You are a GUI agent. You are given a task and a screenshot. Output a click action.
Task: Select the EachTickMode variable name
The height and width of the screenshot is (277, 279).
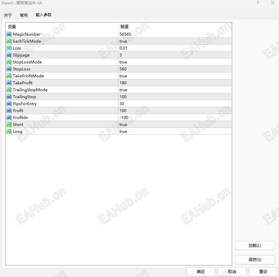[x=27, y=41]
